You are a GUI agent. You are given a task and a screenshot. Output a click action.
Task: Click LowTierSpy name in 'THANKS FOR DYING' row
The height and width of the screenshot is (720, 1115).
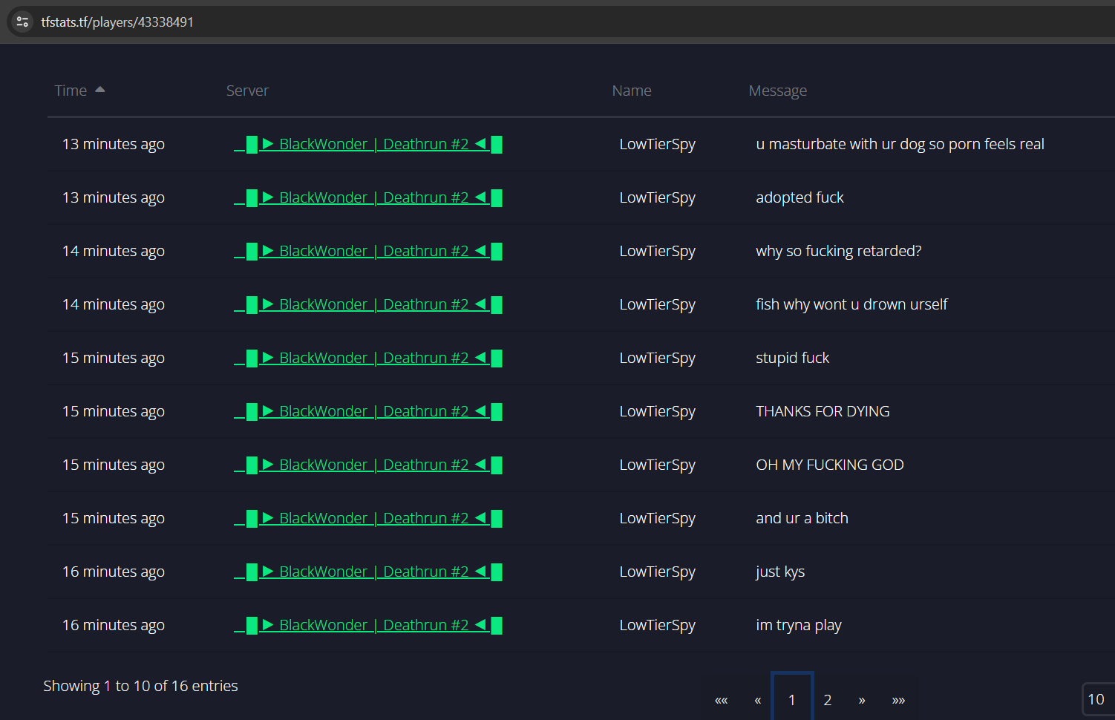tap(657, 411)
